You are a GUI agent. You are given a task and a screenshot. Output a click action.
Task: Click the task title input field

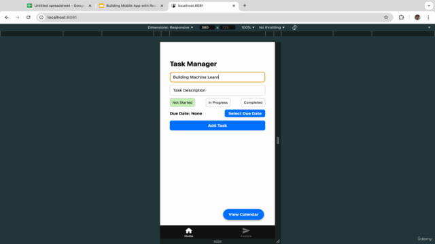point(217,77)
